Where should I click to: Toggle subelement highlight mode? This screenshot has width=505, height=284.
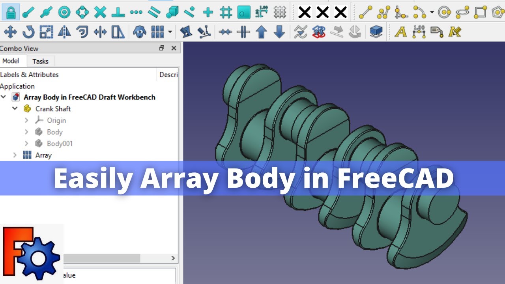point(204,32)
